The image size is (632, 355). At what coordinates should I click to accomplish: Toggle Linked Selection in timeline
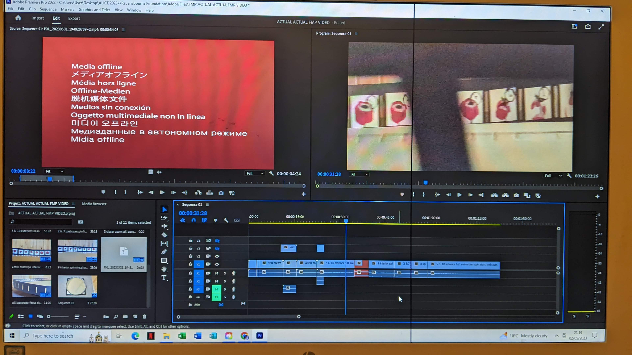[x=204, y=220]
